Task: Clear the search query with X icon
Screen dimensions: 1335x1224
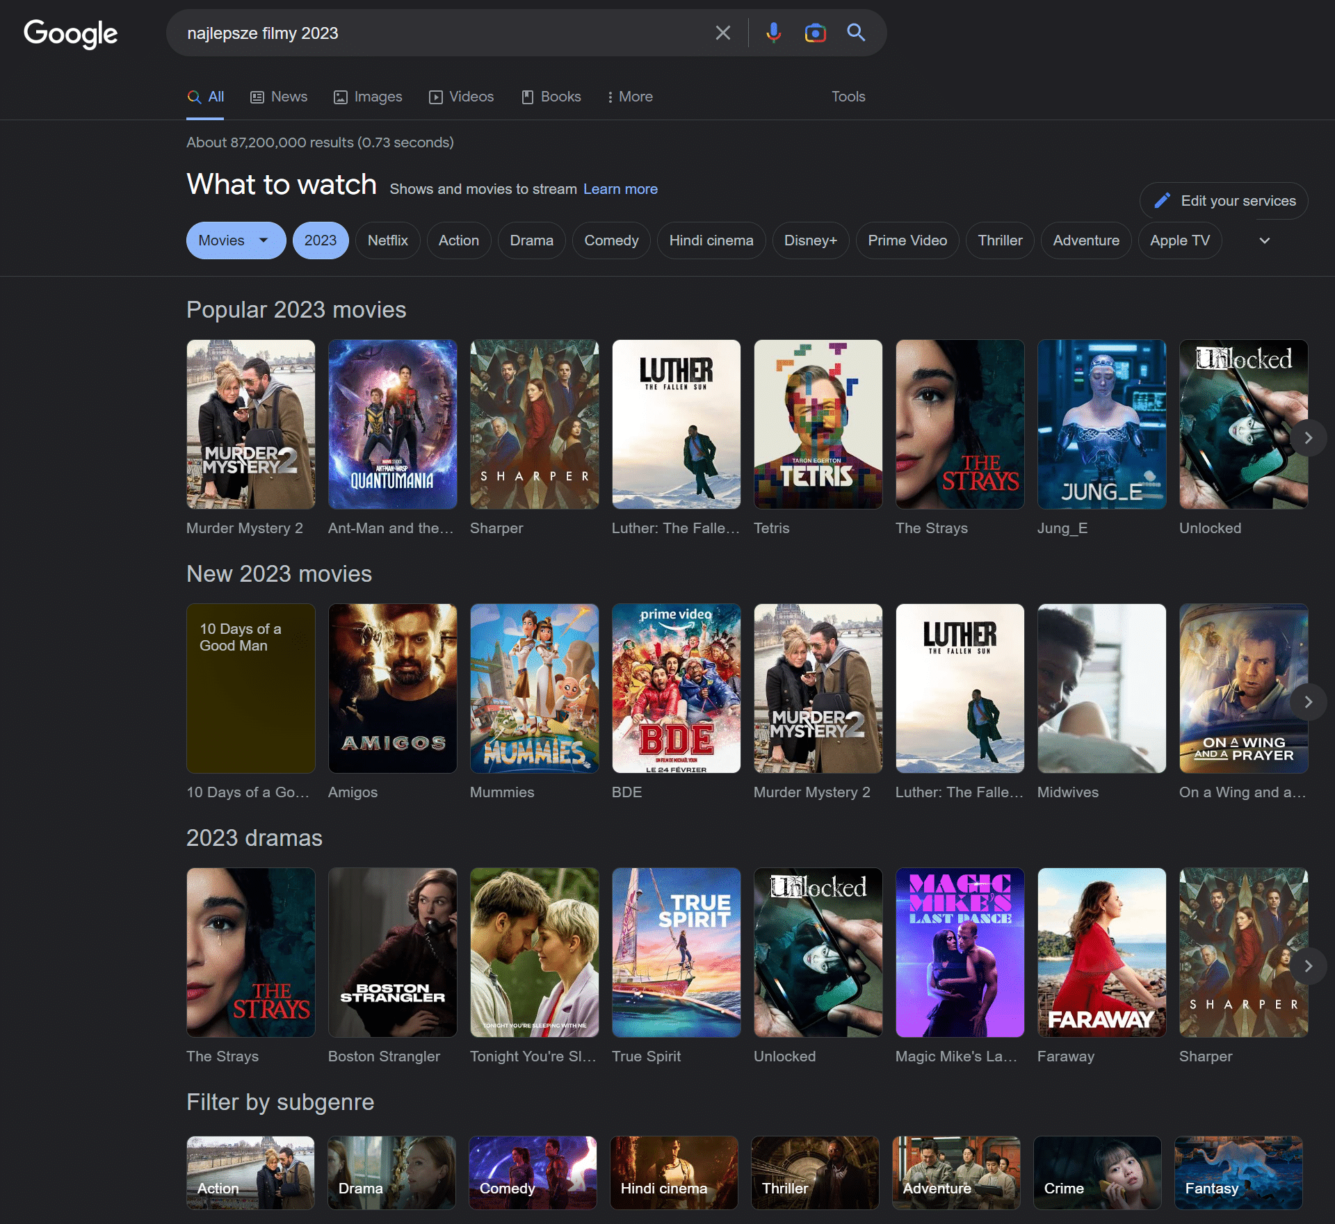Action: click(723, 33)
